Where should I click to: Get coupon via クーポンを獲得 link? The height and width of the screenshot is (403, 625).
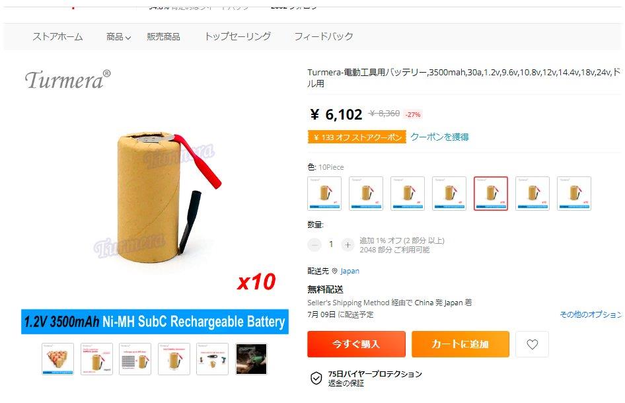point(439,137)
